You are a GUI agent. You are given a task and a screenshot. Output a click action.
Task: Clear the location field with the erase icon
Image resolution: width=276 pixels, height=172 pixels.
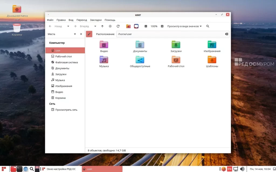pos(226,34)
